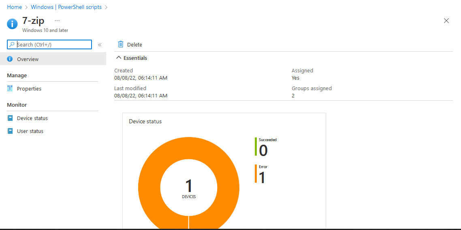Click the Assigned value Yes
The image size is (461, 230).
click(x=295, y=78)
